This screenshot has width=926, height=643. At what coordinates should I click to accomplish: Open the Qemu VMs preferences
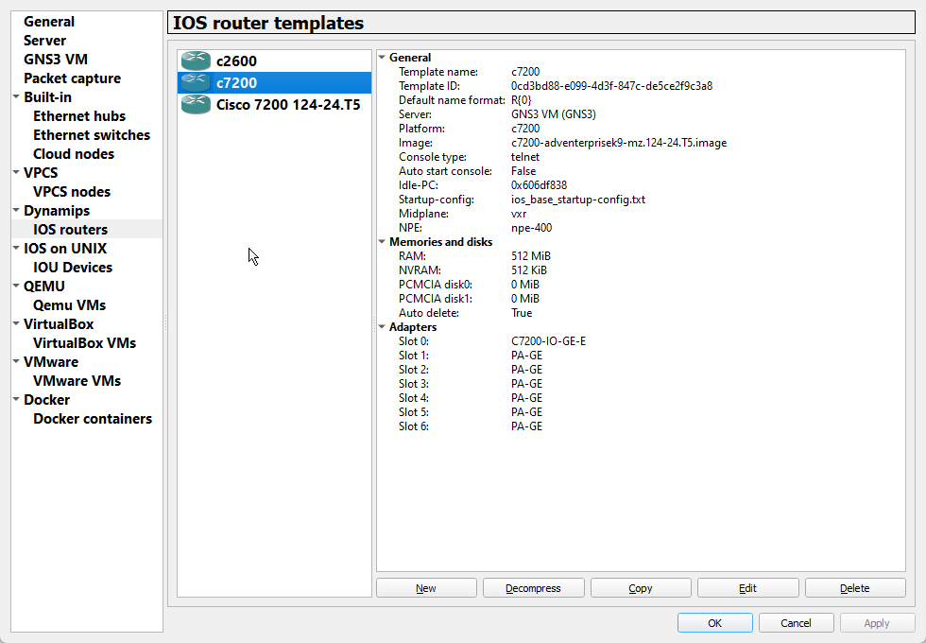click(x=69, y=304)
